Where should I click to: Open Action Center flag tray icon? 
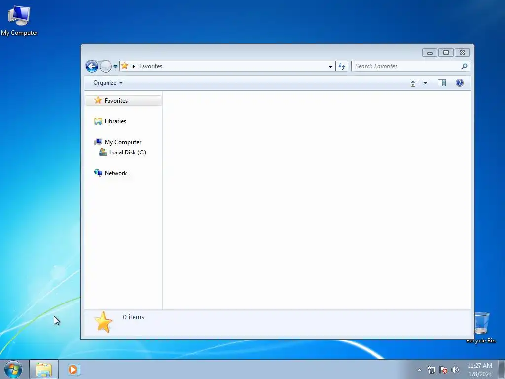(443, 370)
